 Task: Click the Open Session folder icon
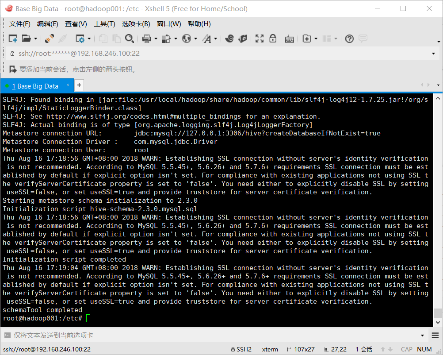(x=26, y=39)
